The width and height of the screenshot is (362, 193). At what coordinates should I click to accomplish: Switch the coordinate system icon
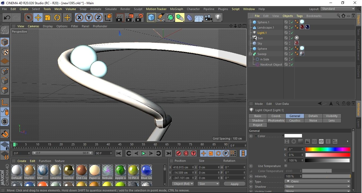[x=108, y=18]
